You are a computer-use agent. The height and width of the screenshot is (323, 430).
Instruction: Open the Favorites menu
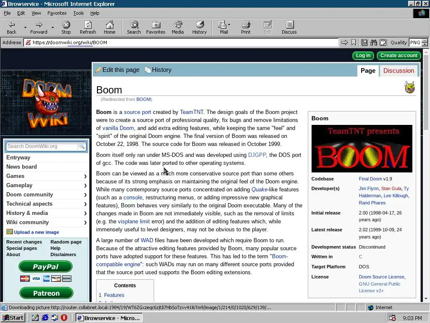(x=57, y=13)
